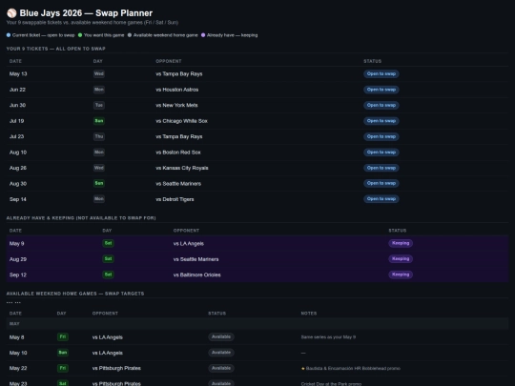515x386 pixels.
Task: Click the 'May 8' date cell
Action: (x=17, y=337)
